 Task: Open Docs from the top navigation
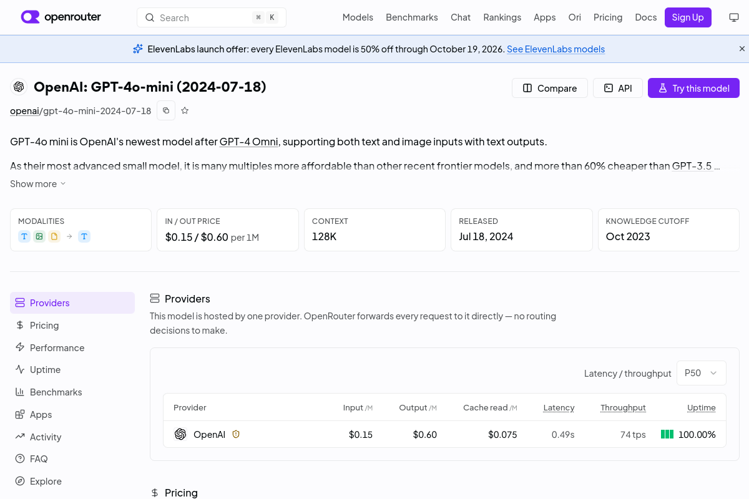click(x=646, y=17)
